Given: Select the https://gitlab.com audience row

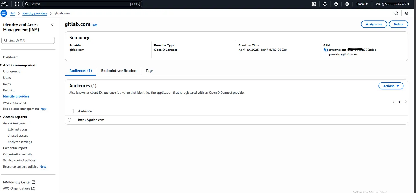Looking at the screenshot, I should point(70,120).
